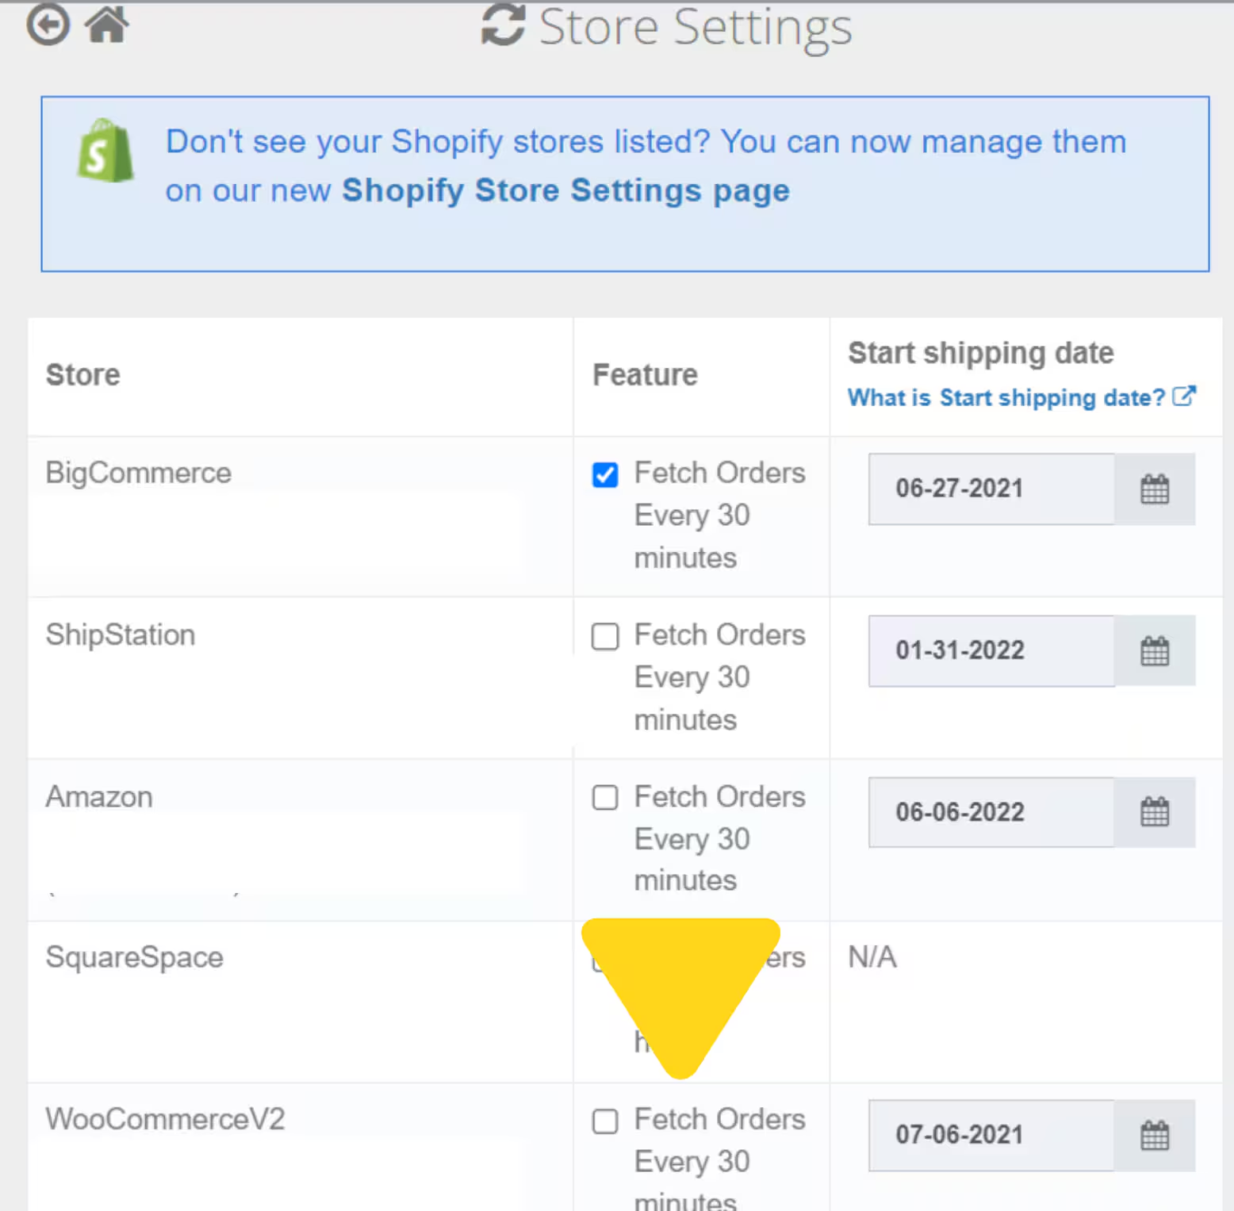Viewport: 1234px width, 1211px height.
Task: Click the home icon
Action: point(106,24)
